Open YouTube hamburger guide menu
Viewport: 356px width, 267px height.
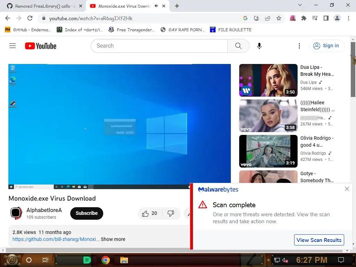point(13,46)
